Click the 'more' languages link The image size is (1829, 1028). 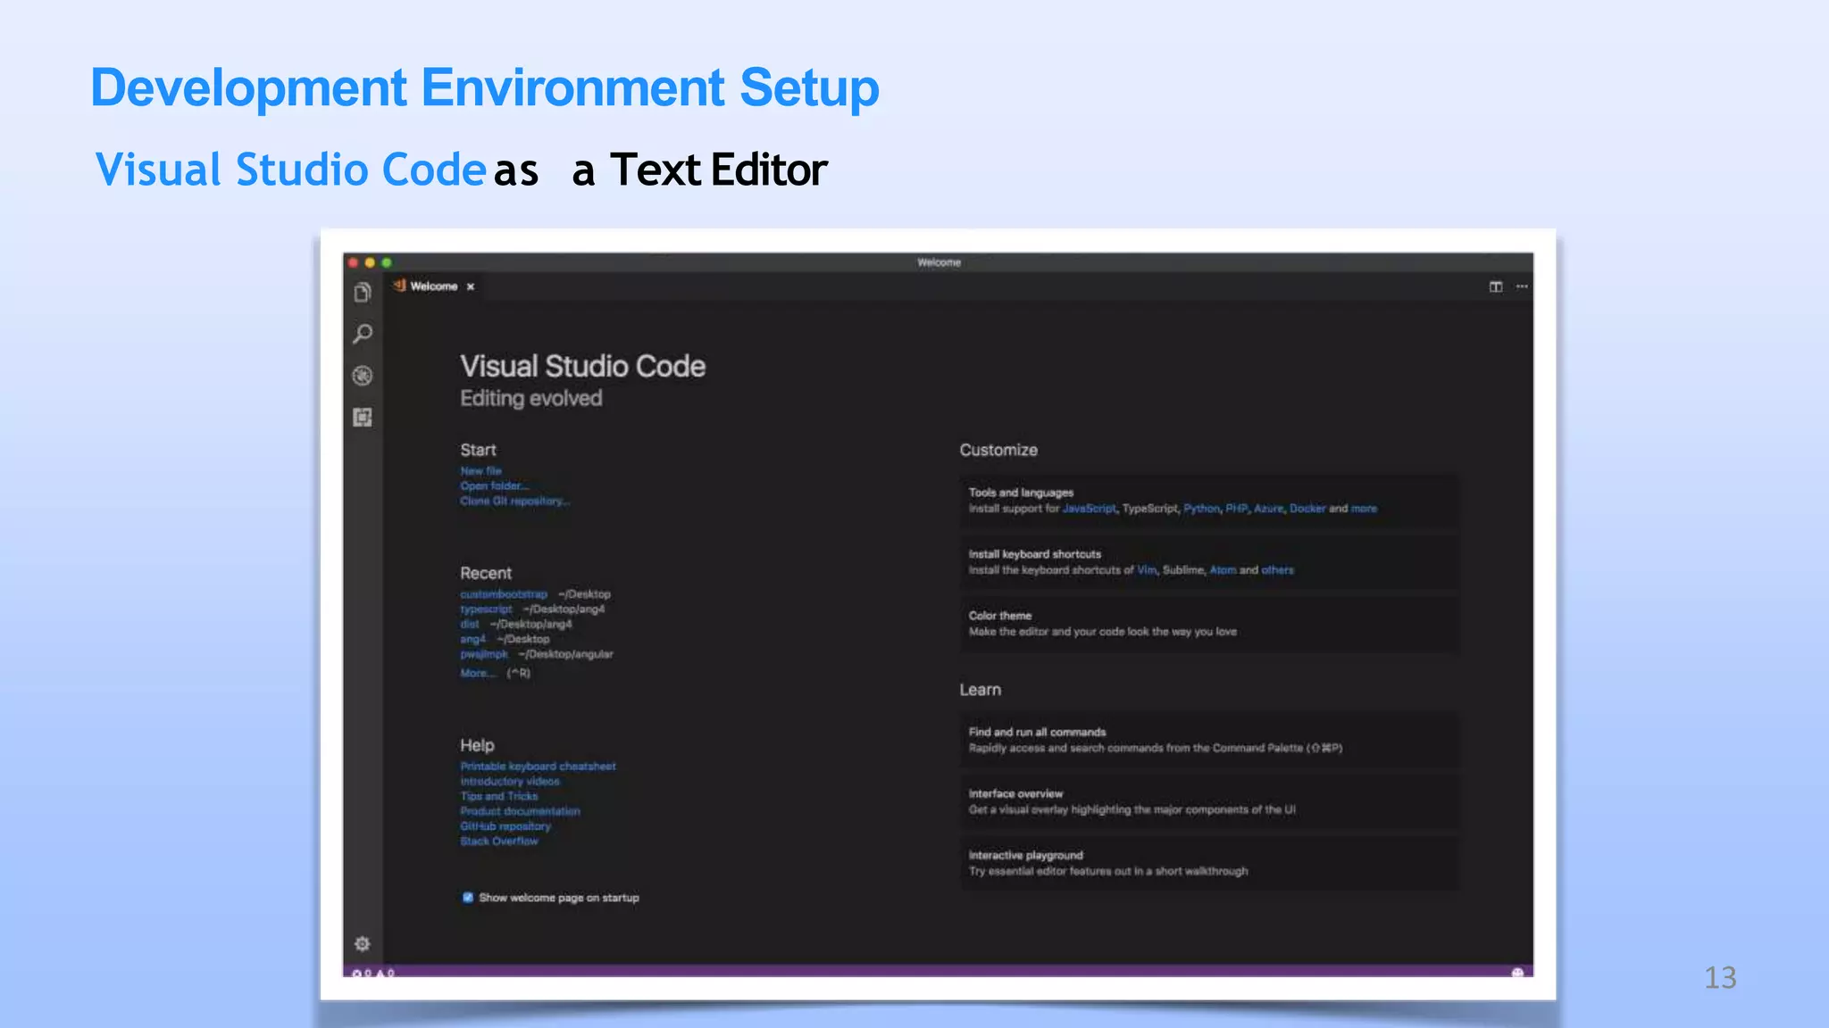1364,509
